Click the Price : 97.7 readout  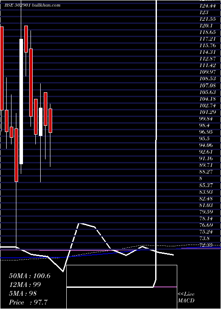click(28, 302)
